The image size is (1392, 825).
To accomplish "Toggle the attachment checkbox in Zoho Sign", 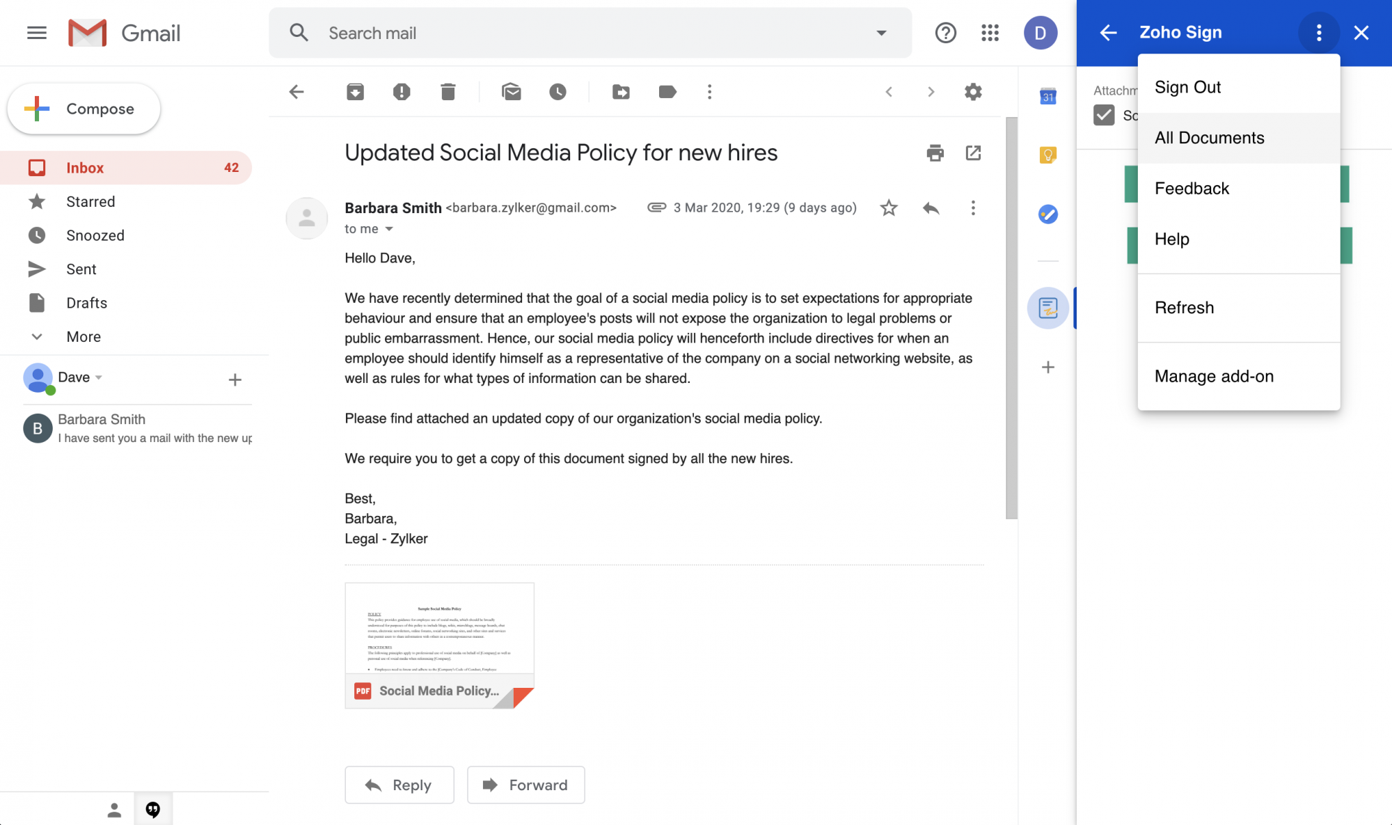I will point(1104,115).
